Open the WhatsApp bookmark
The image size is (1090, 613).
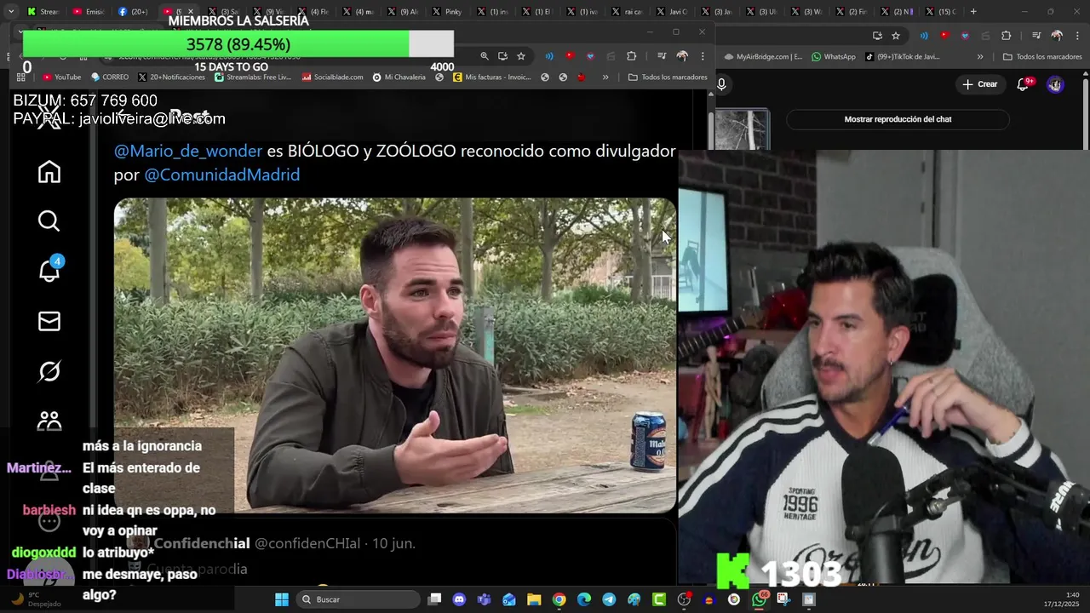pos(833,57)
